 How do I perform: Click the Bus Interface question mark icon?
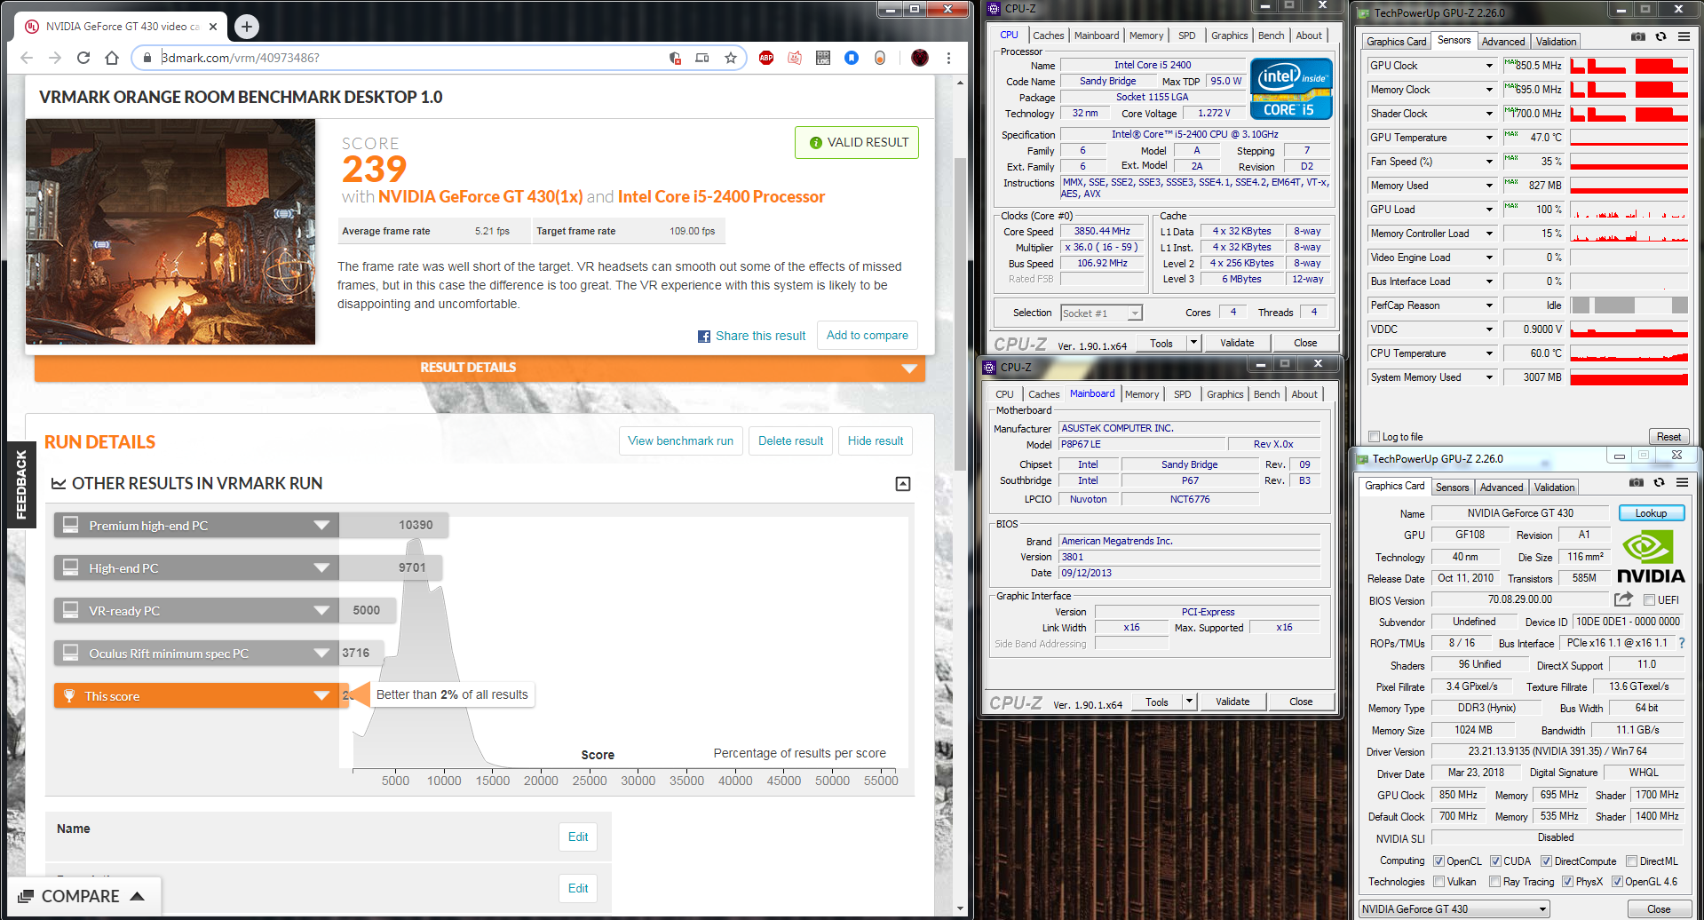coord(1681,643)
